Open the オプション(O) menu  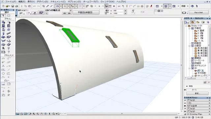[x=74, y=2]
